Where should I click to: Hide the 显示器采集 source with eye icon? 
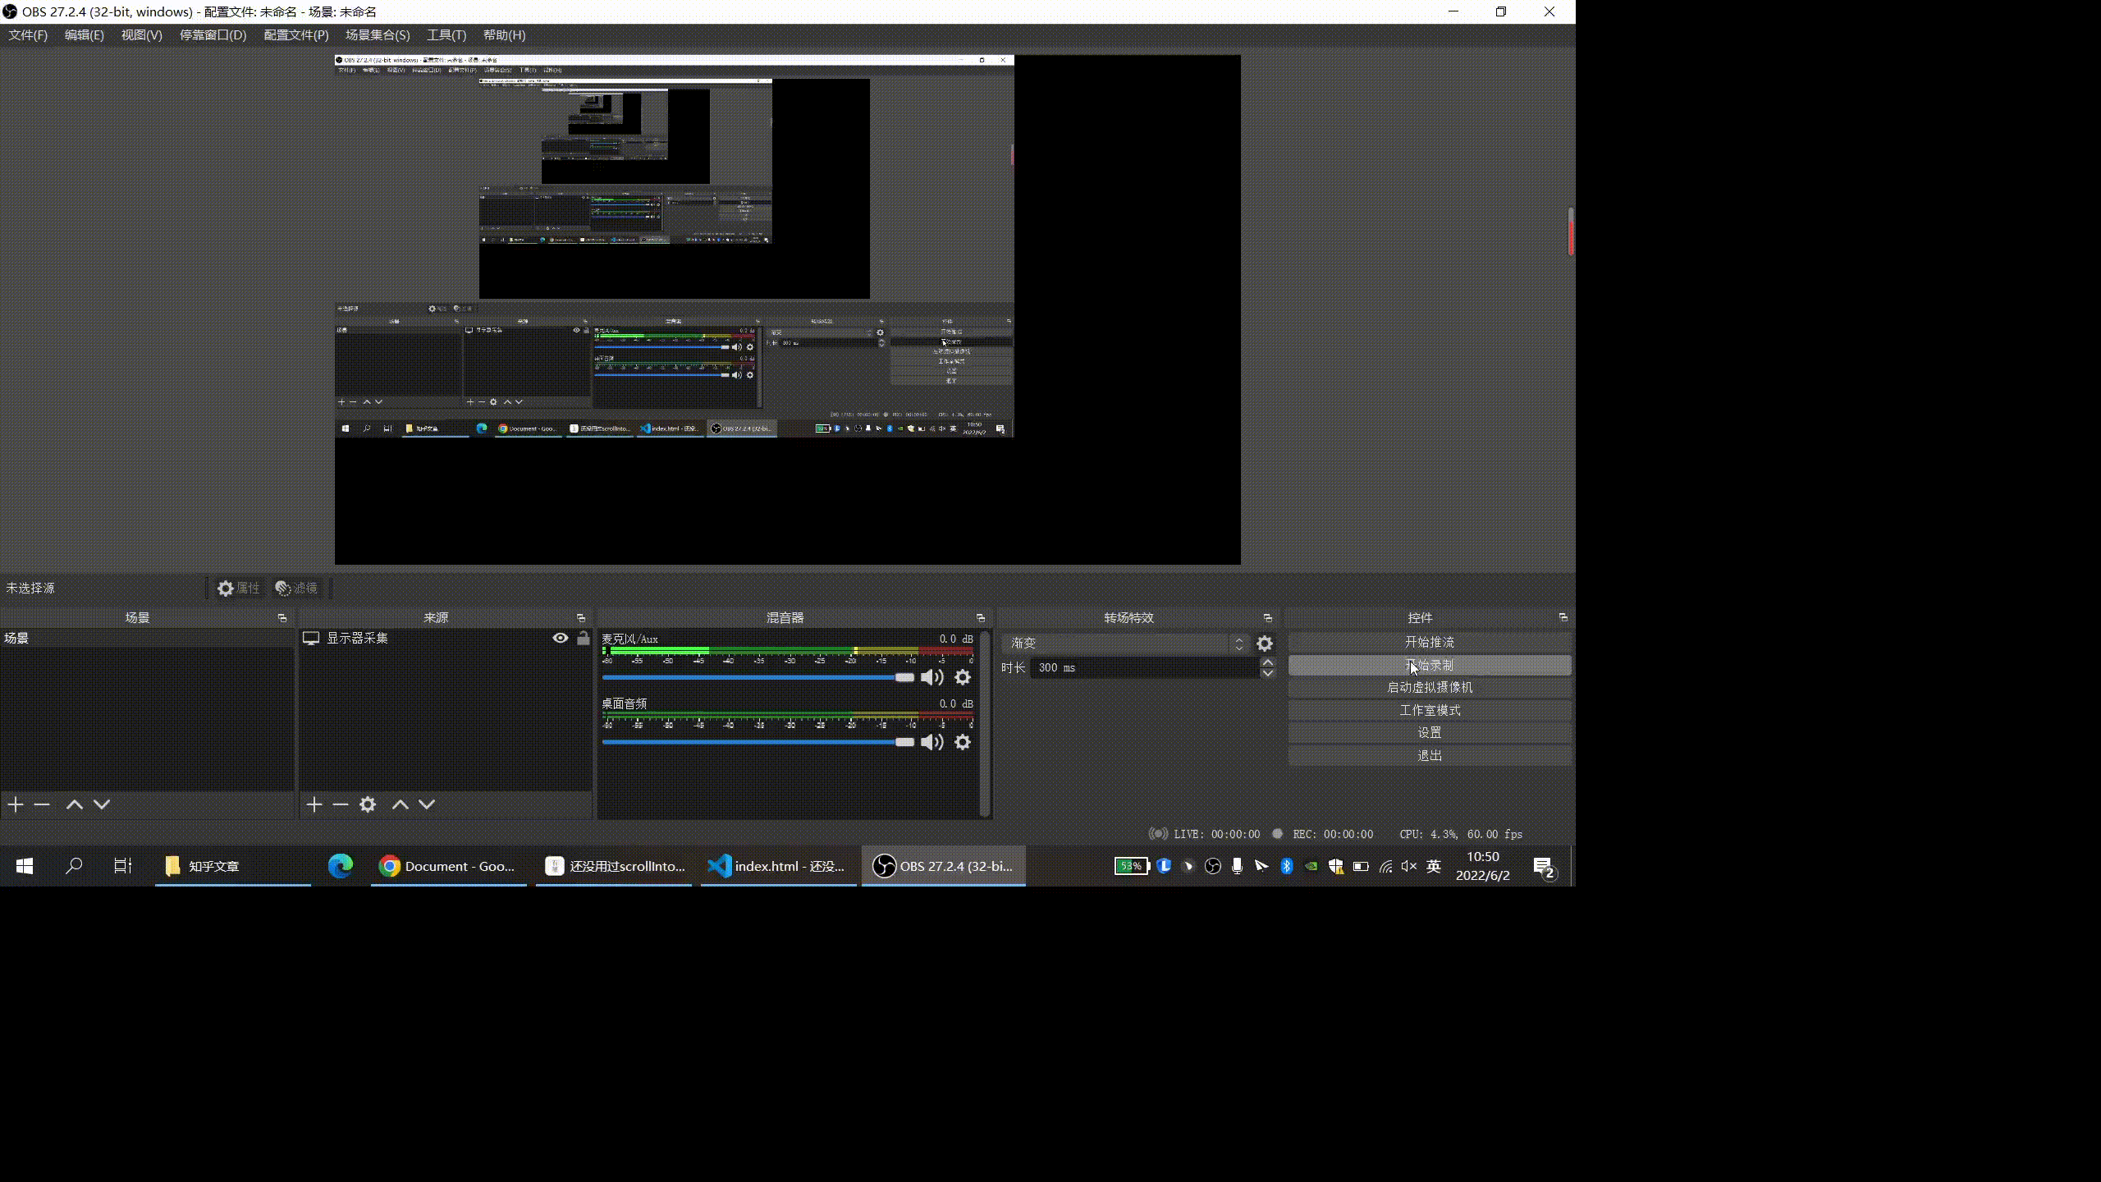point(561,638)
